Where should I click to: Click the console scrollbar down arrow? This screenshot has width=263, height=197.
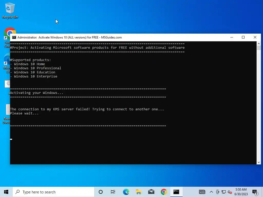pyautogui.click(x=259, y=162)
